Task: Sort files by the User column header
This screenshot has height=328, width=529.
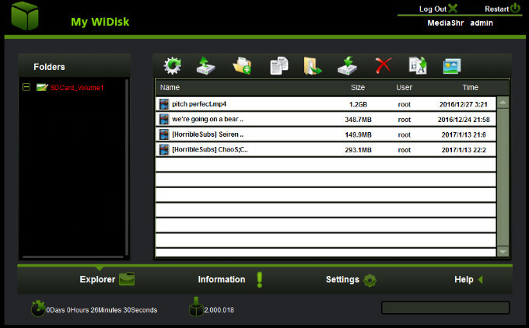Action: [405, 87]
